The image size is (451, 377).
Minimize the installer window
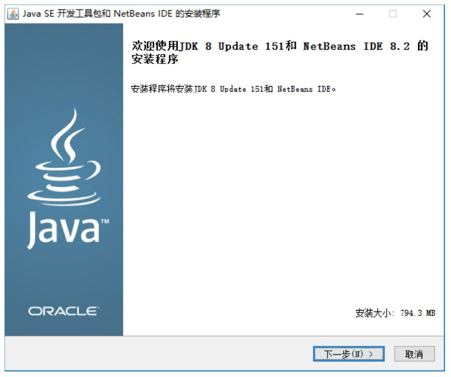pyautogui.click(x=359, y=14)
